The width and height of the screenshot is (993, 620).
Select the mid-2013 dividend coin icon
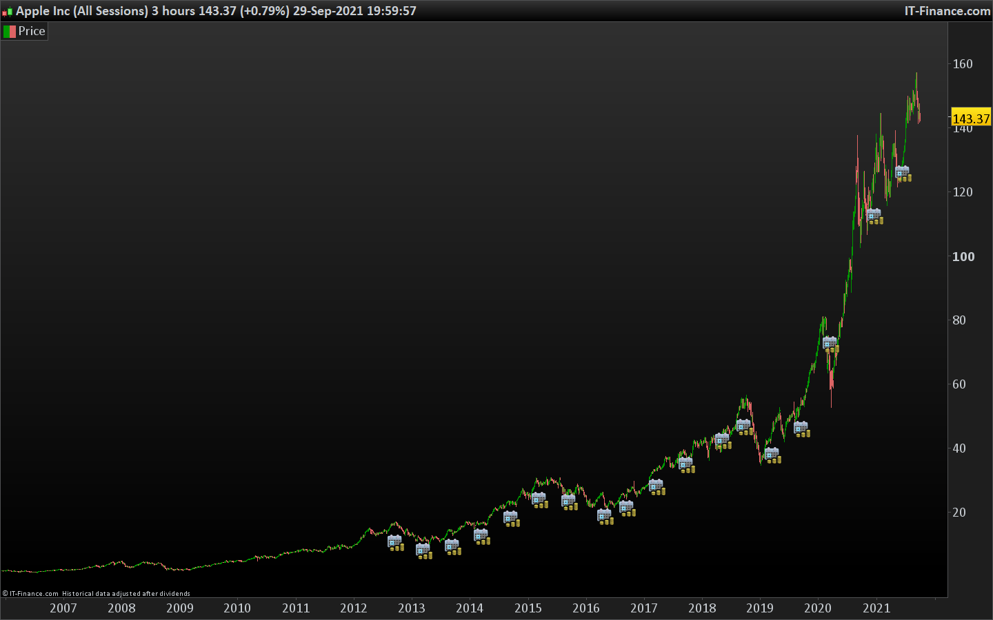(x=453, y=548)
